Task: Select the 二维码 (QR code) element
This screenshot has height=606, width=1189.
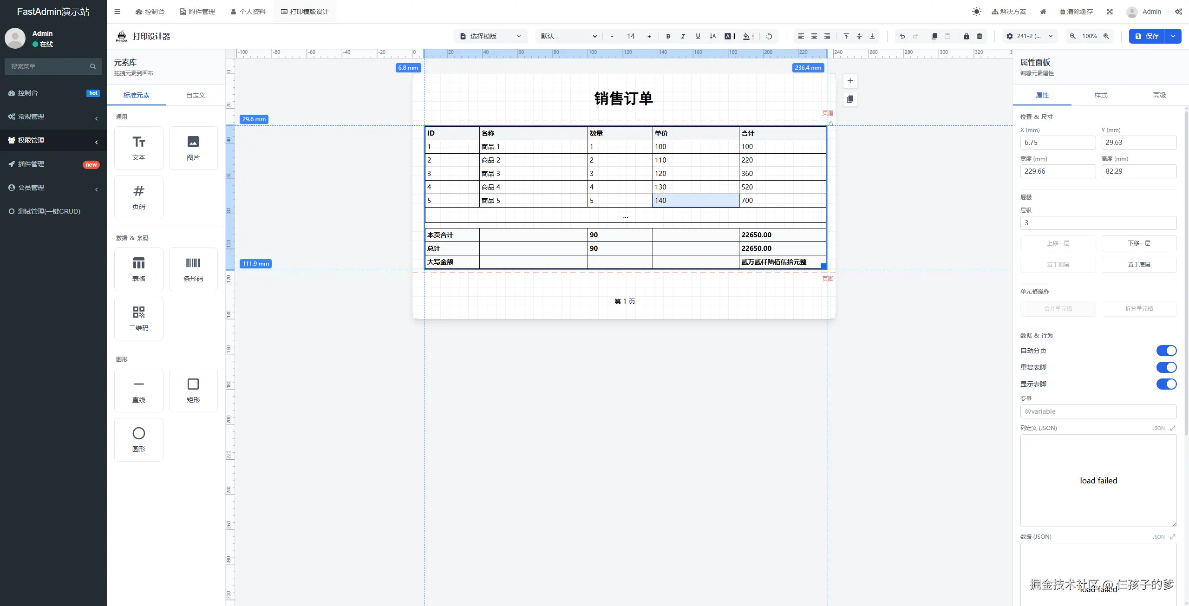Action: click(138, 318)
